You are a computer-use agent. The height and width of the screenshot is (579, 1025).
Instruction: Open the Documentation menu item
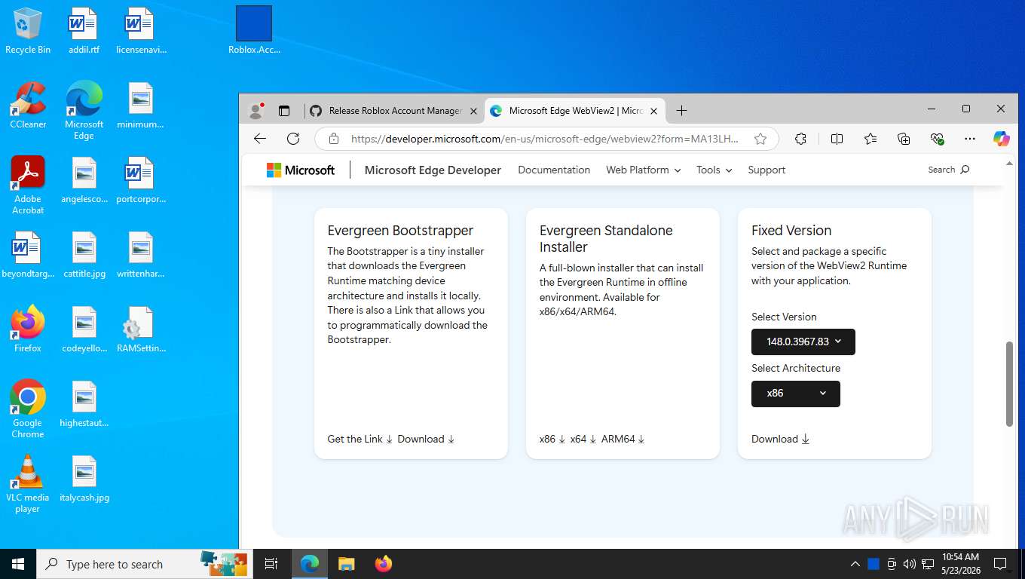tap(554, 170)
